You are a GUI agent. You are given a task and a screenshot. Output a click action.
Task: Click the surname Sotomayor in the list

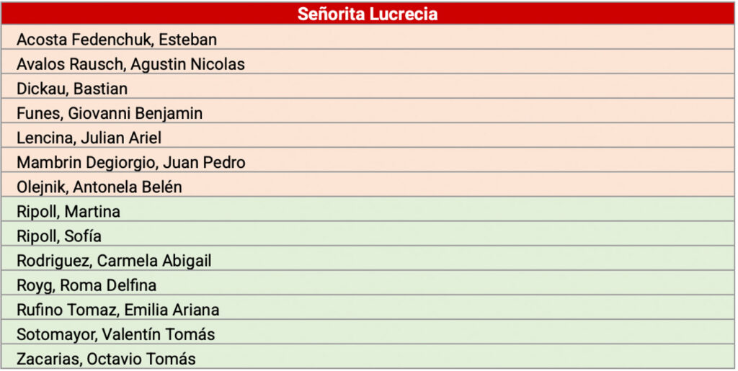click(x=56, y=334)
